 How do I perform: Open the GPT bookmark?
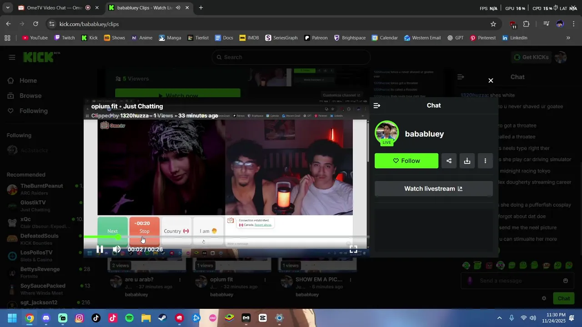[456, 38]
